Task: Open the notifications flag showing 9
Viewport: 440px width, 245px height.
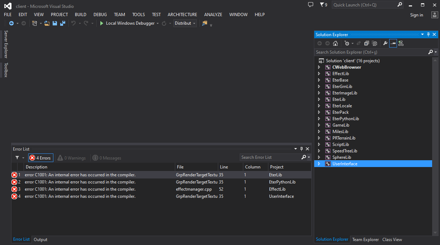Action: pyautogui.click(x=323, y=5)
